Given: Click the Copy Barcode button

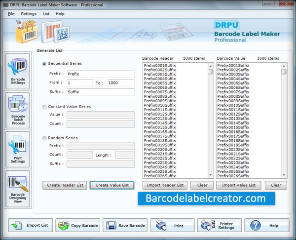Looking at the screenshot, I should coord(78,225).
